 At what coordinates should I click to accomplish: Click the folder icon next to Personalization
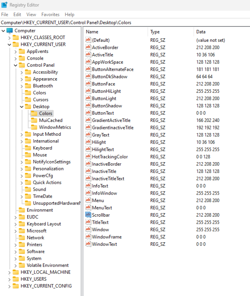[28, 169]
